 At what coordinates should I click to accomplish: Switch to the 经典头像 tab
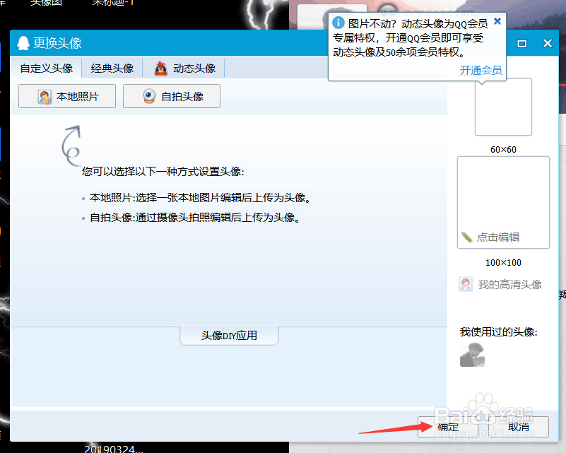coord(111,69)
